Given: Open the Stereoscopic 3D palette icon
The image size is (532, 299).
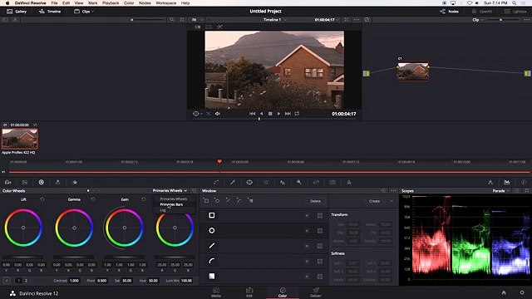Looking at the screenshot, I should coord(332,183).
